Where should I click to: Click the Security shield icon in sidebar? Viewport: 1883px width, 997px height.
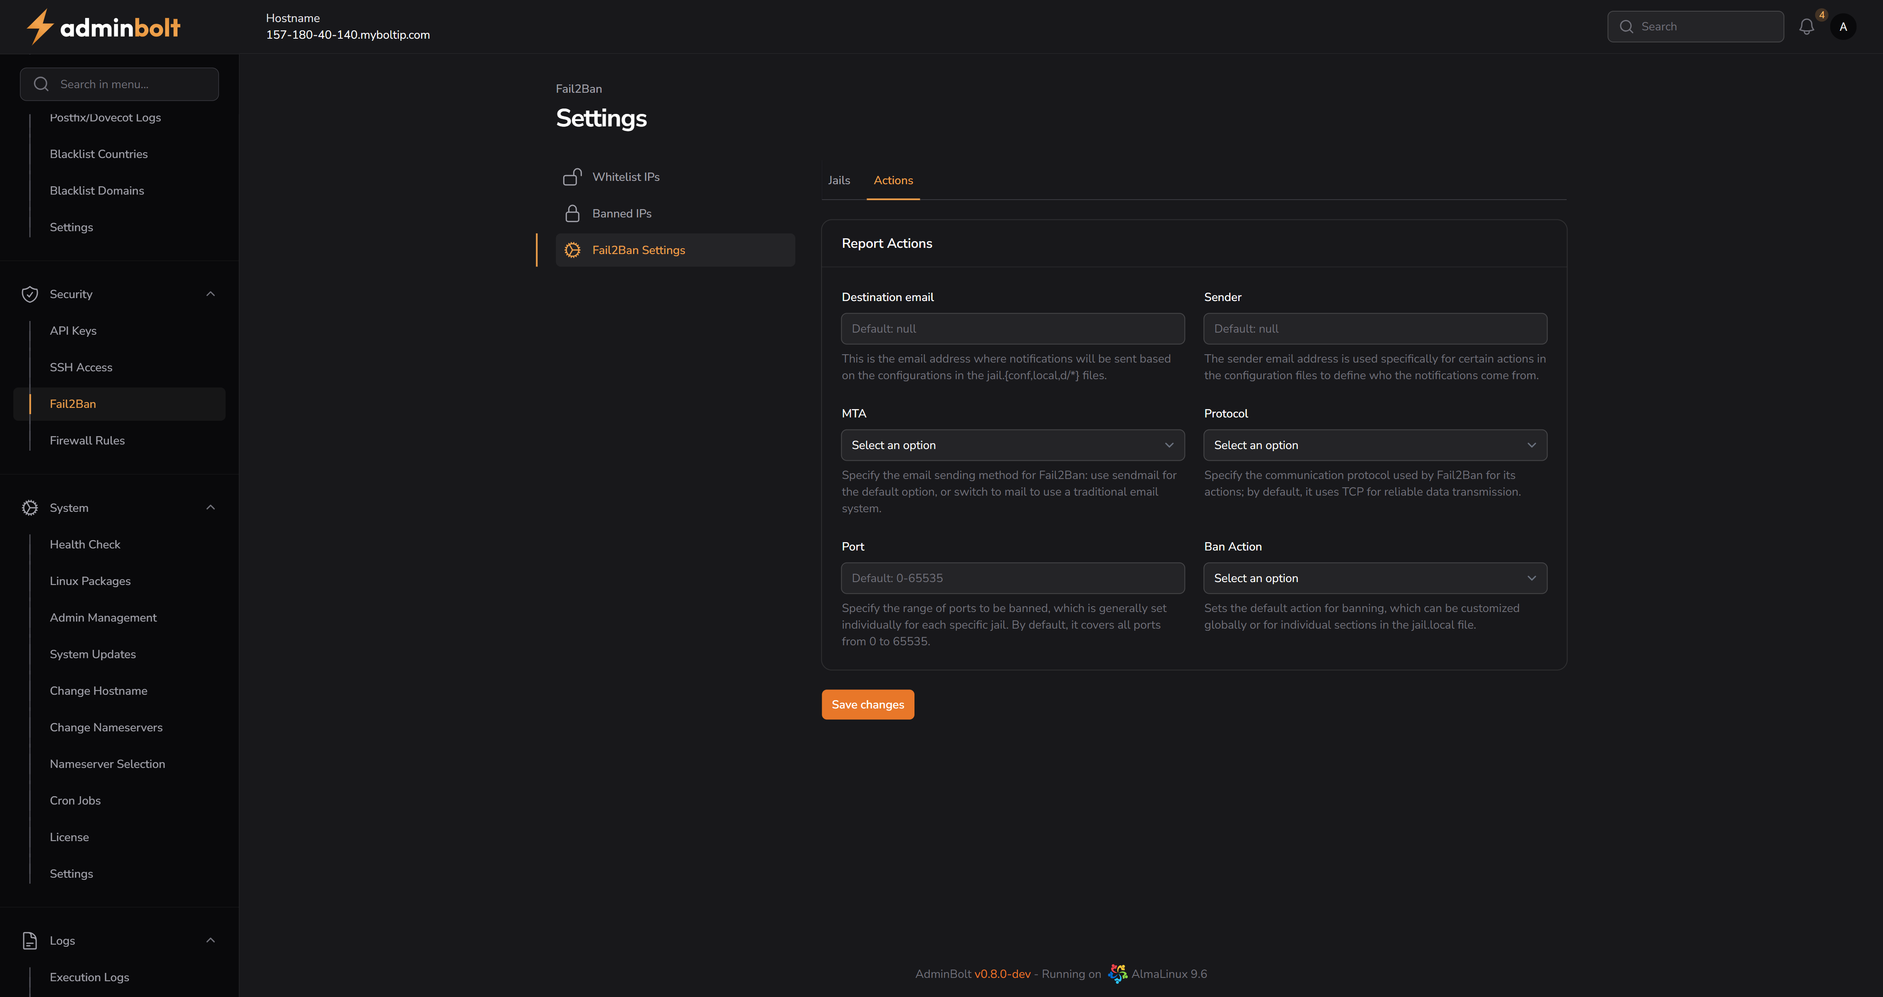coord(30,294)
